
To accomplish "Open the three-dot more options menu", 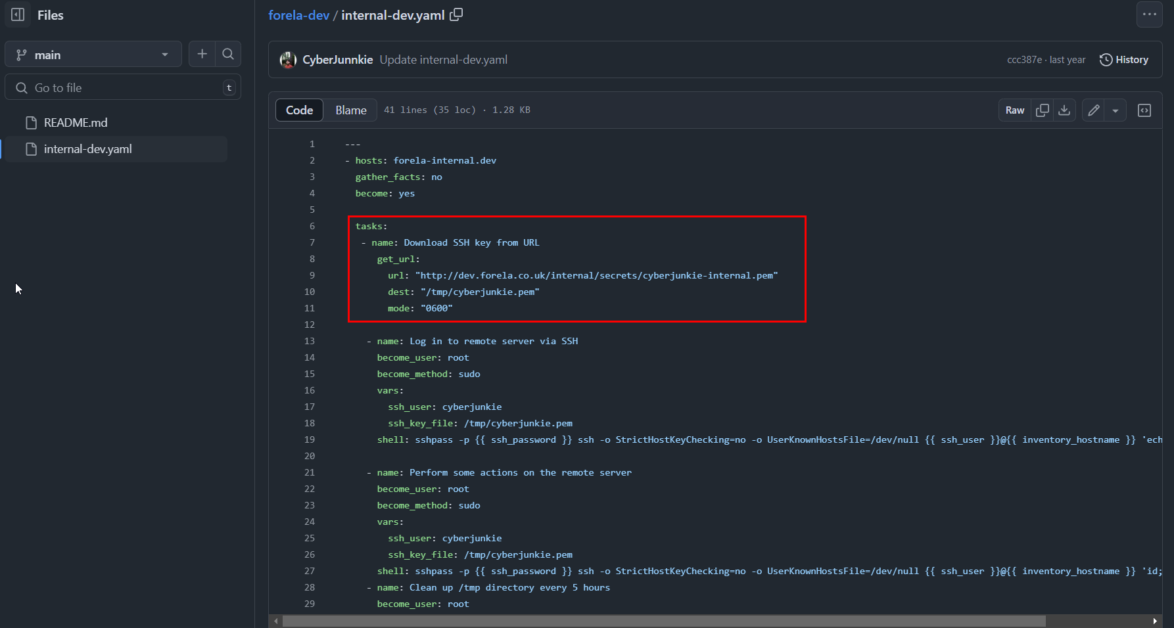I will pyautogui.click(x=1149, y=14).
